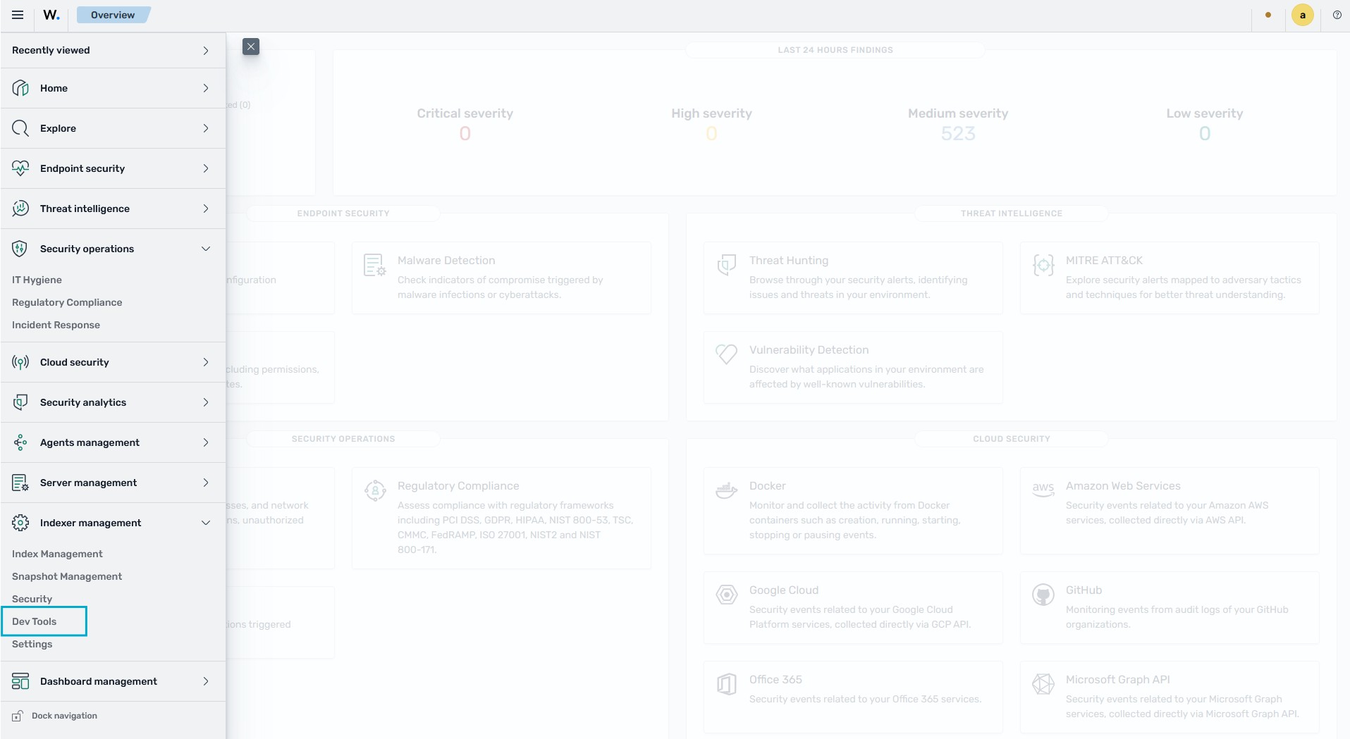Click the Docker whale icon
Screen dimensions: 1350x739
[x=727, y=490]
